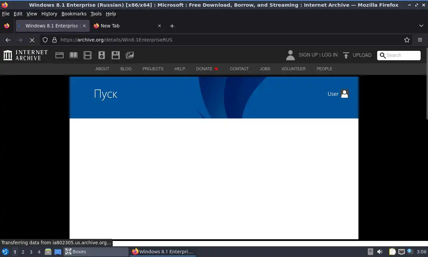
Task: Open the Firefox hamburger application menu
Action: pos(420,40)
